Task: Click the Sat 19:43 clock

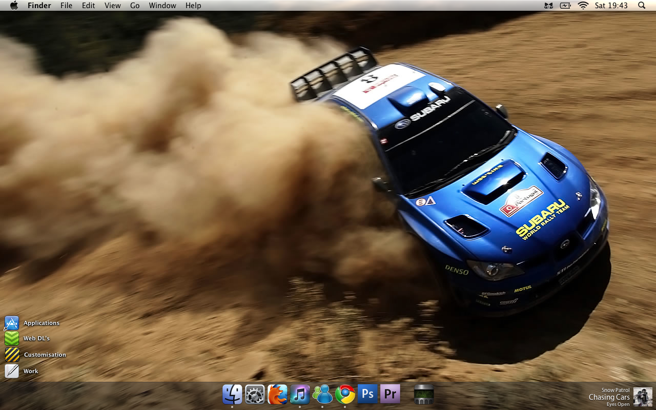Action: pos(611,6)
